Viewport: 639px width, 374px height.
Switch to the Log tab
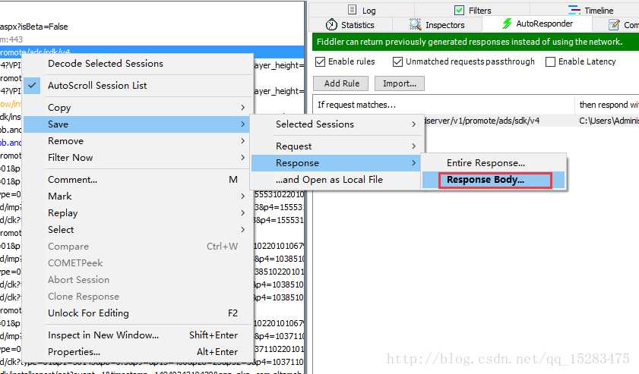[362, 10]
